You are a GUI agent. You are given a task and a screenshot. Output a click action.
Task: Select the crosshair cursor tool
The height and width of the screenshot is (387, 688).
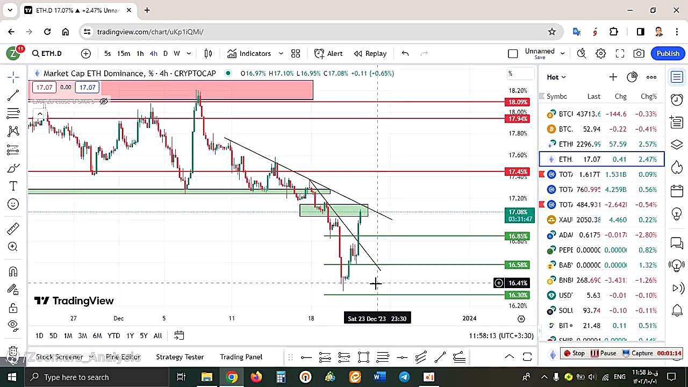point(13,77)
